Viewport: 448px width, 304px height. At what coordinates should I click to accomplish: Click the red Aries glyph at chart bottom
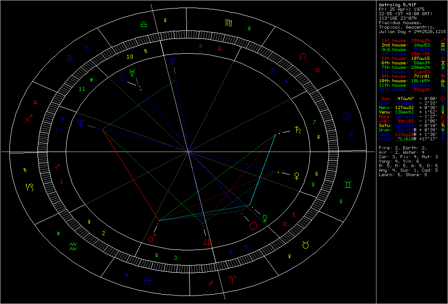click(x=232, y=279)
